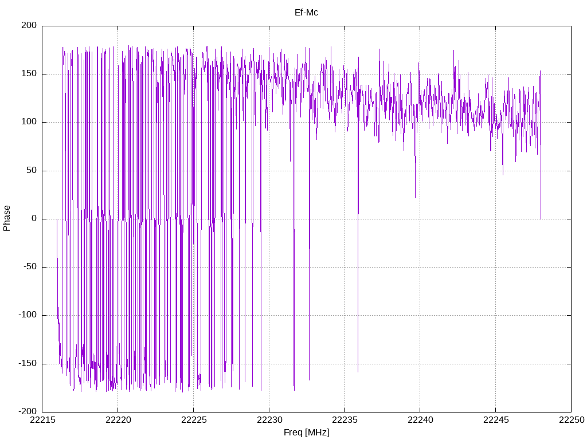Click the y-axis tick label '50'
The image size is (587, 440).
click(x=32, y=170)
